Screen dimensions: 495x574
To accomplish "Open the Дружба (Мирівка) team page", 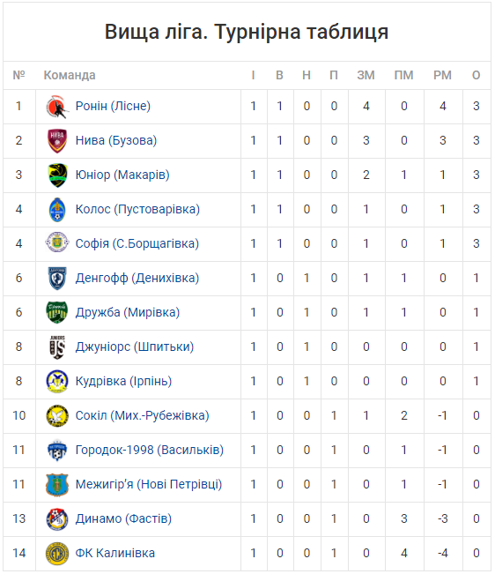I will (128, 313).
